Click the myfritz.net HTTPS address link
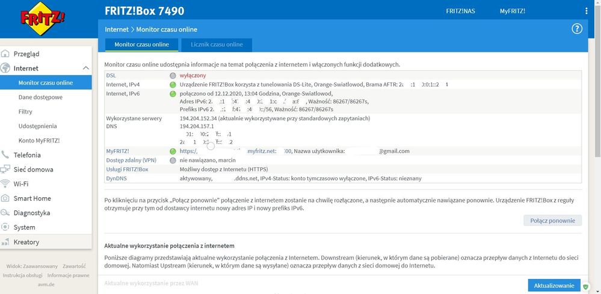This screenshot has width=601, height=294. [235, 152]
